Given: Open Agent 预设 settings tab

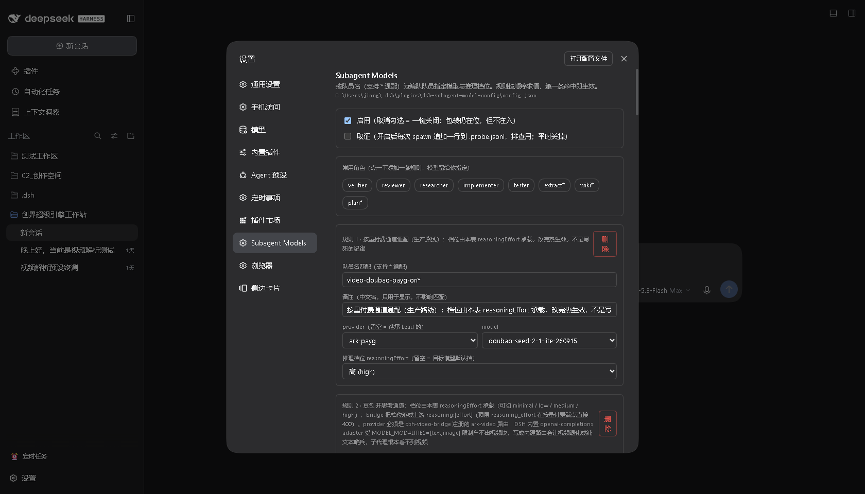Looking at the screenshot, I should point(275,175).
